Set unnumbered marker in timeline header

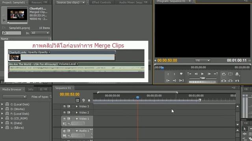click(x=89, y=100)
